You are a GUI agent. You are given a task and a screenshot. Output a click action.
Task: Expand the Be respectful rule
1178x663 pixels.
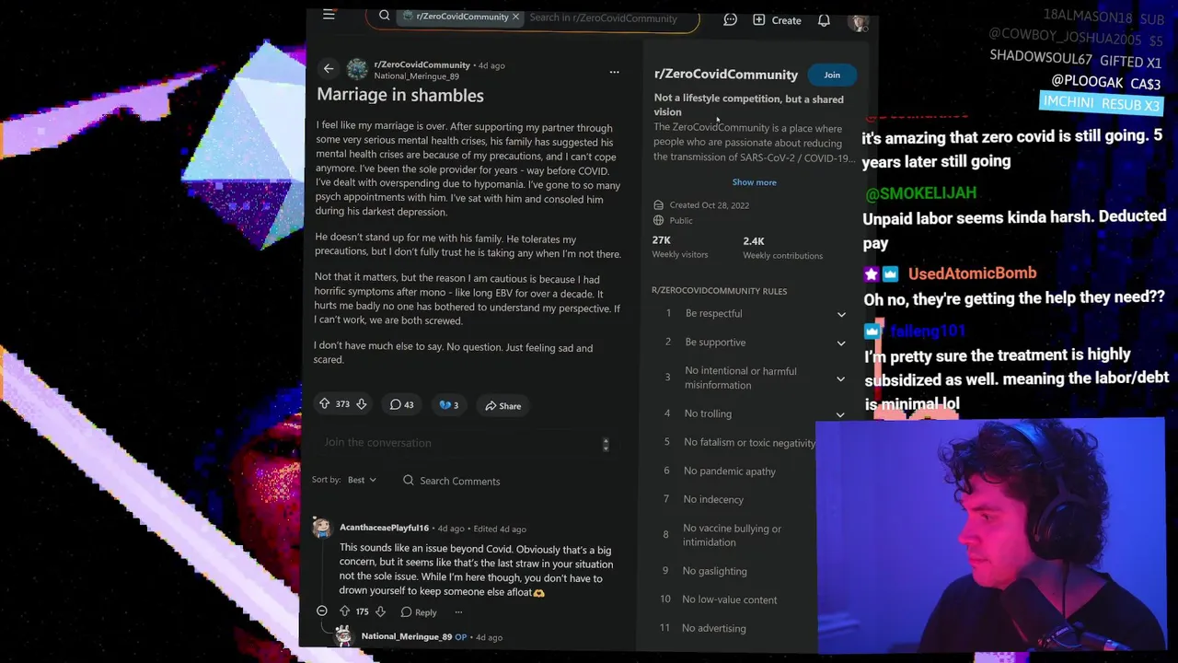click(753, 314)
